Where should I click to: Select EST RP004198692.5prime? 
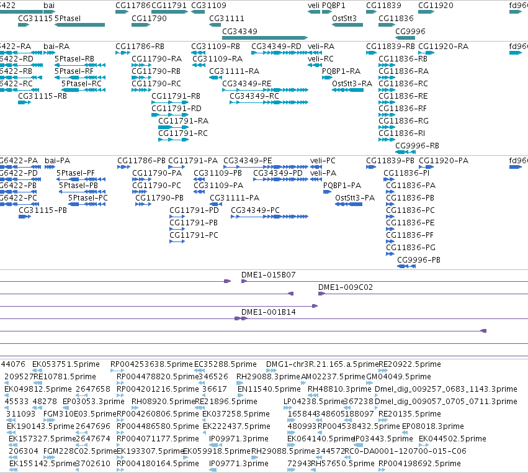click(419, 464)
